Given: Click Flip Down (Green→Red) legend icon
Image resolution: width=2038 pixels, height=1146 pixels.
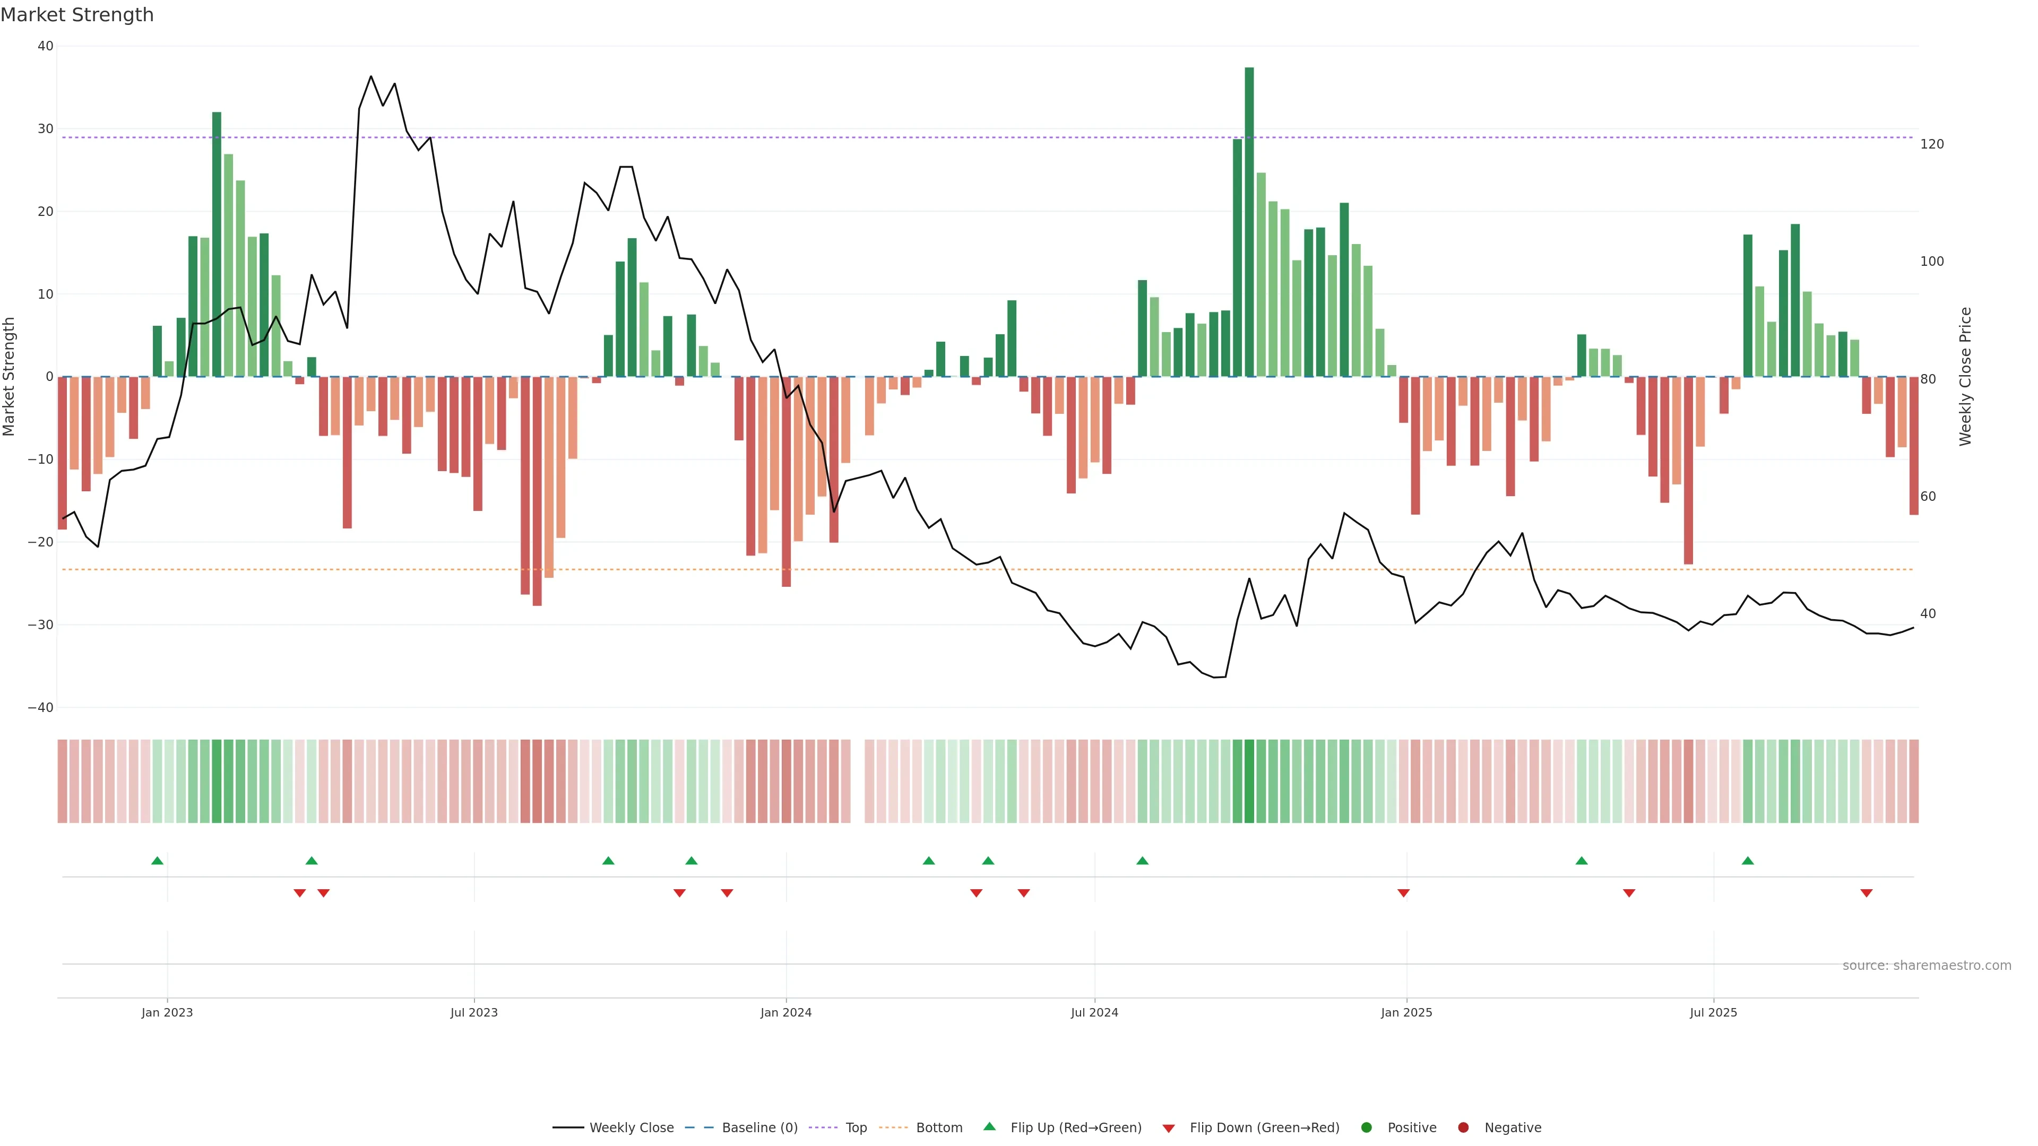Looking at the screenshot, I should (x=1169, y=1128).
